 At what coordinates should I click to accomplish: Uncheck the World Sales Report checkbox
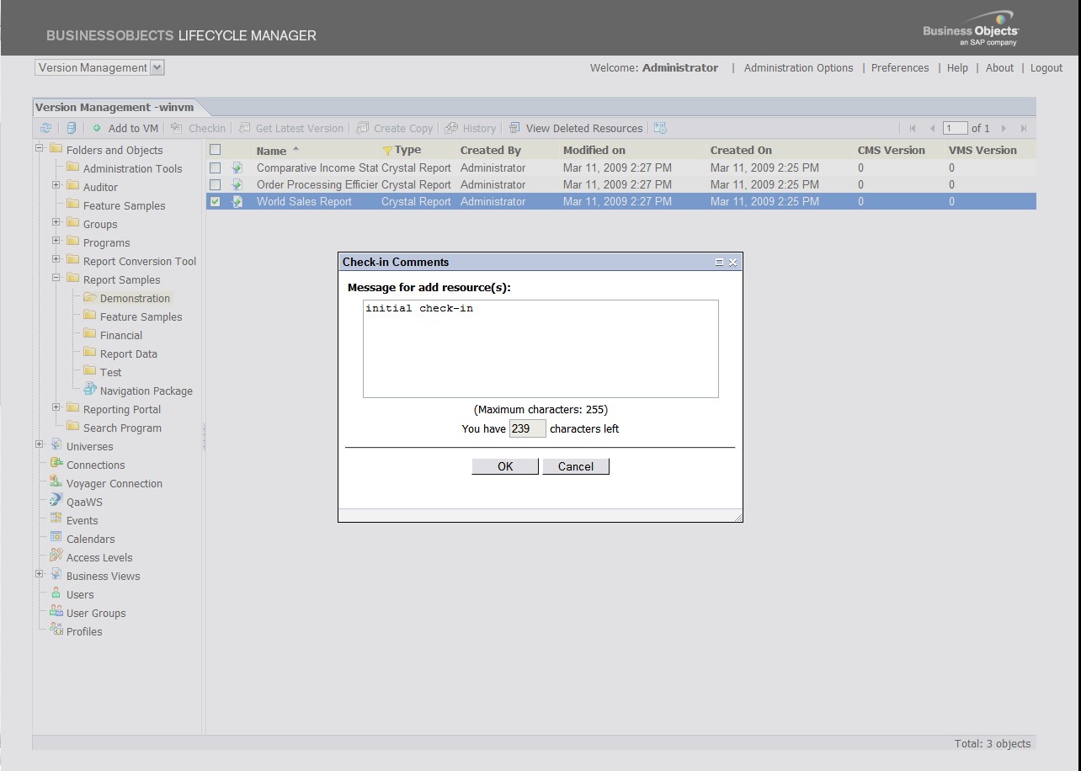(216, 201)
